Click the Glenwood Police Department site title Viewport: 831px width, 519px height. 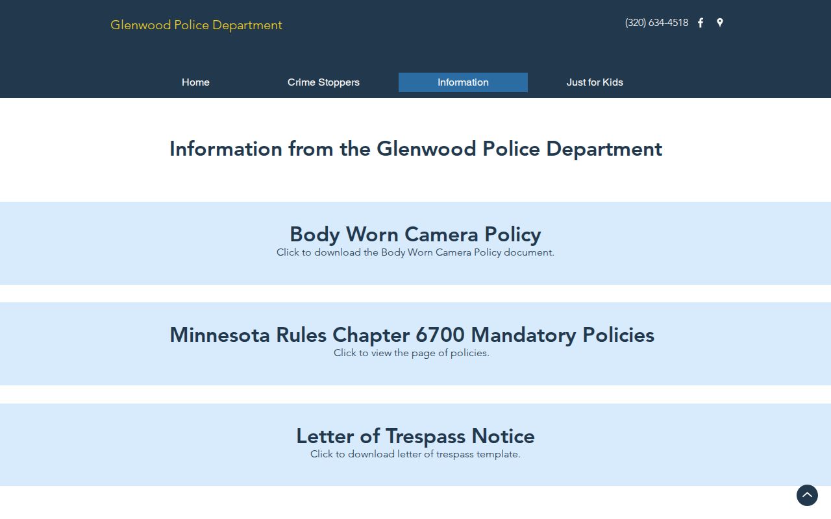point(196,25)
